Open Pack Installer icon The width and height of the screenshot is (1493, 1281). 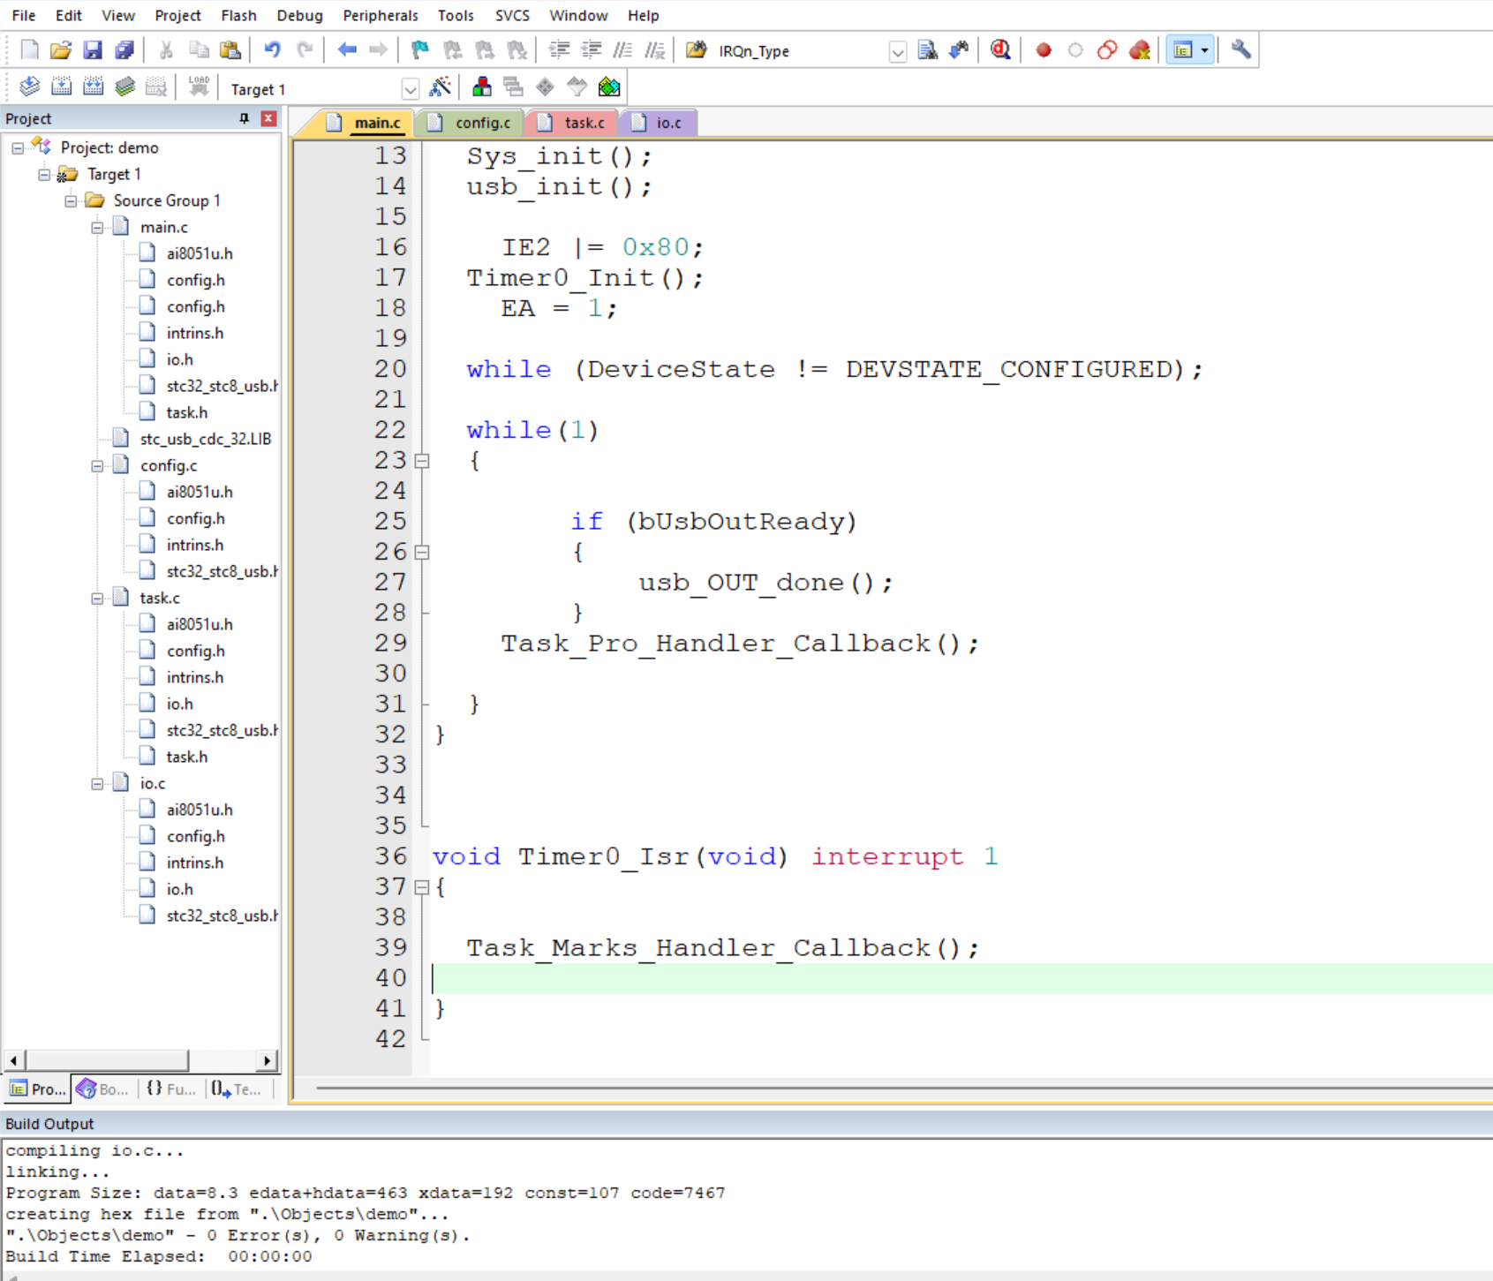tap(609, 87)
